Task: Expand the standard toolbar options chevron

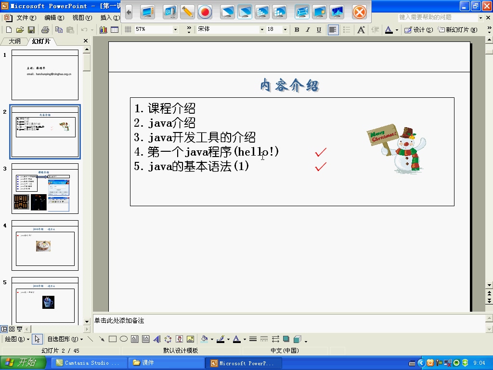Action: click(x=189, y=29)
